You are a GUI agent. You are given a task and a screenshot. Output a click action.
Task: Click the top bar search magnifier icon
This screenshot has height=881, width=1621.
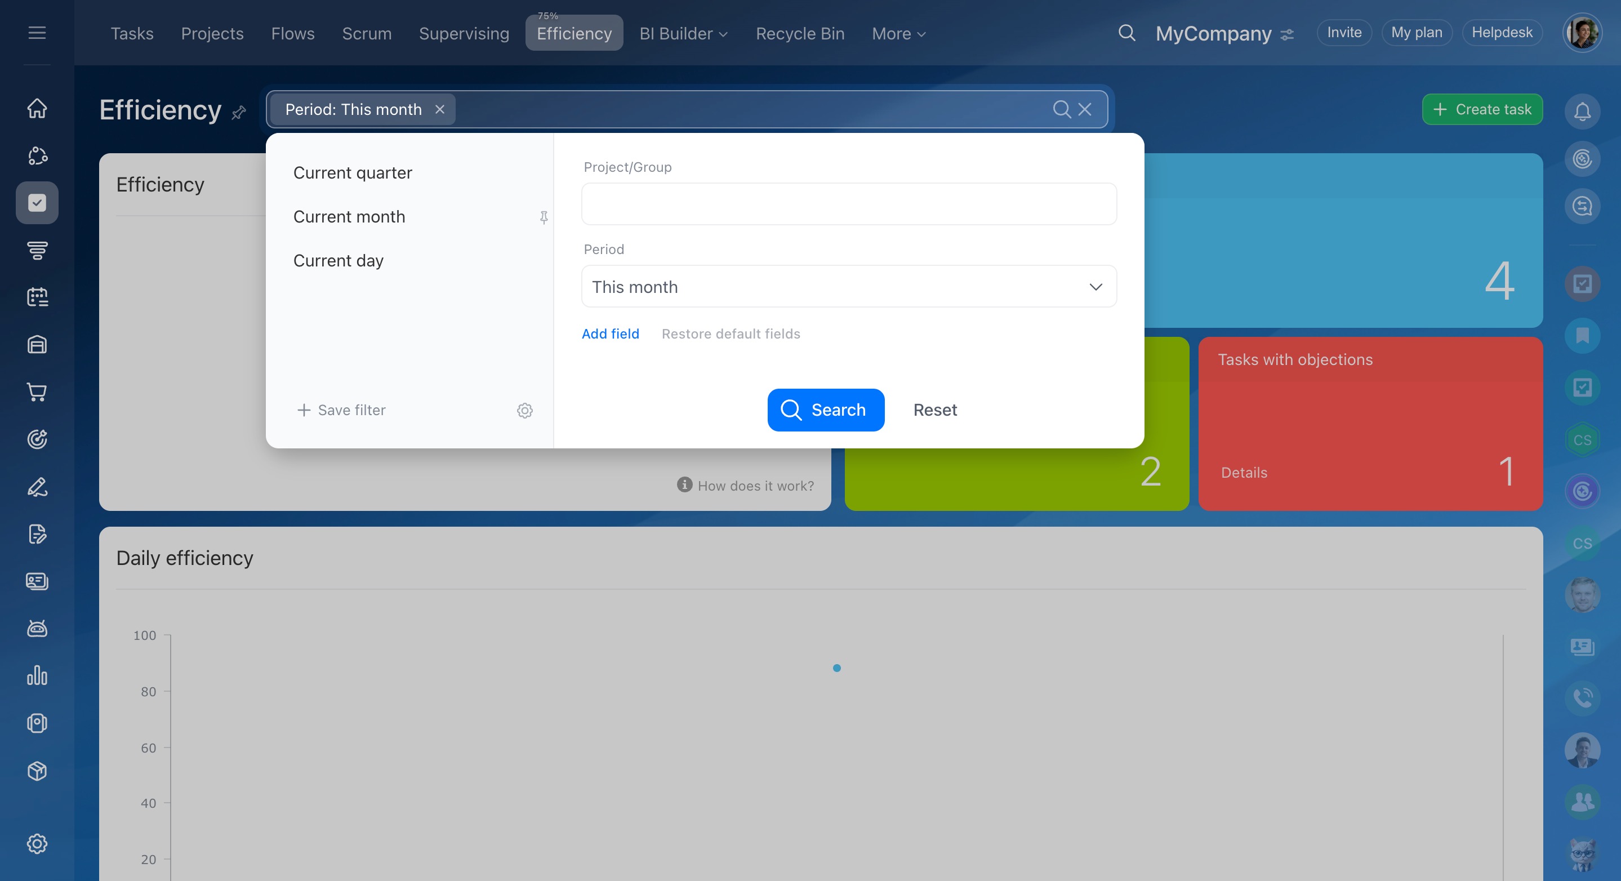tap(1126, 33)
